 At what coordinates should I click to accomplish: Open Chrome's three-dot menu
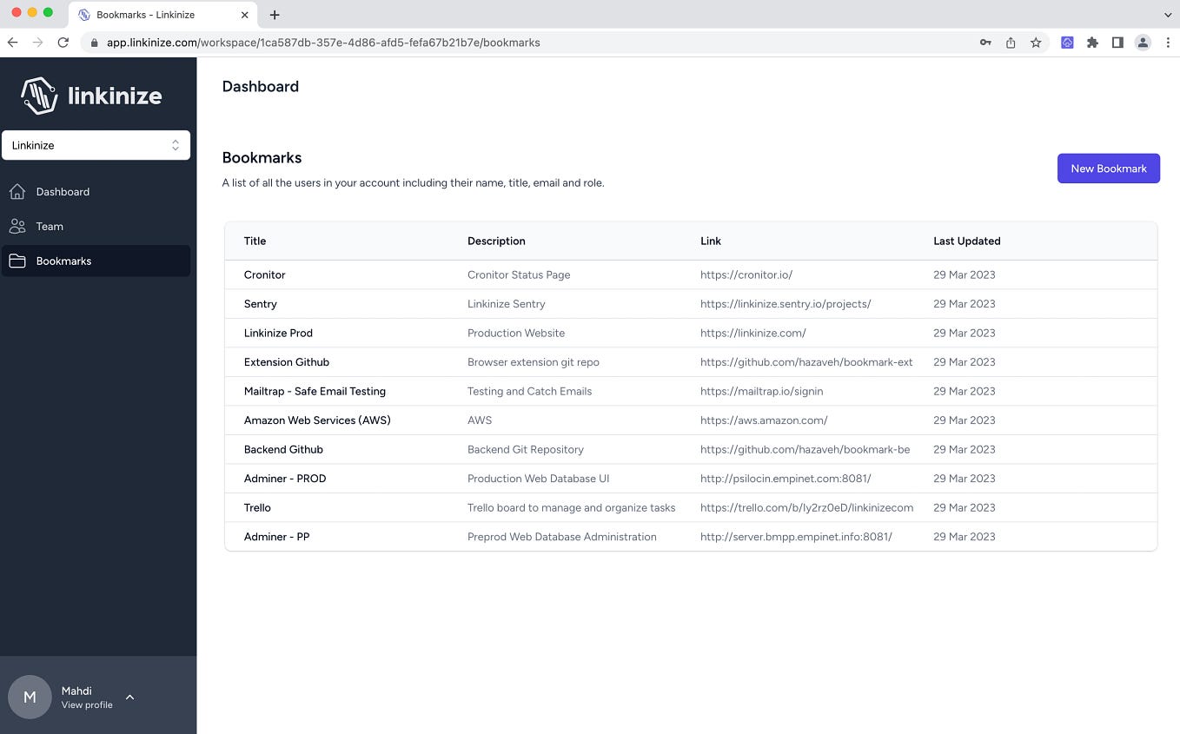click(1169, 42)
